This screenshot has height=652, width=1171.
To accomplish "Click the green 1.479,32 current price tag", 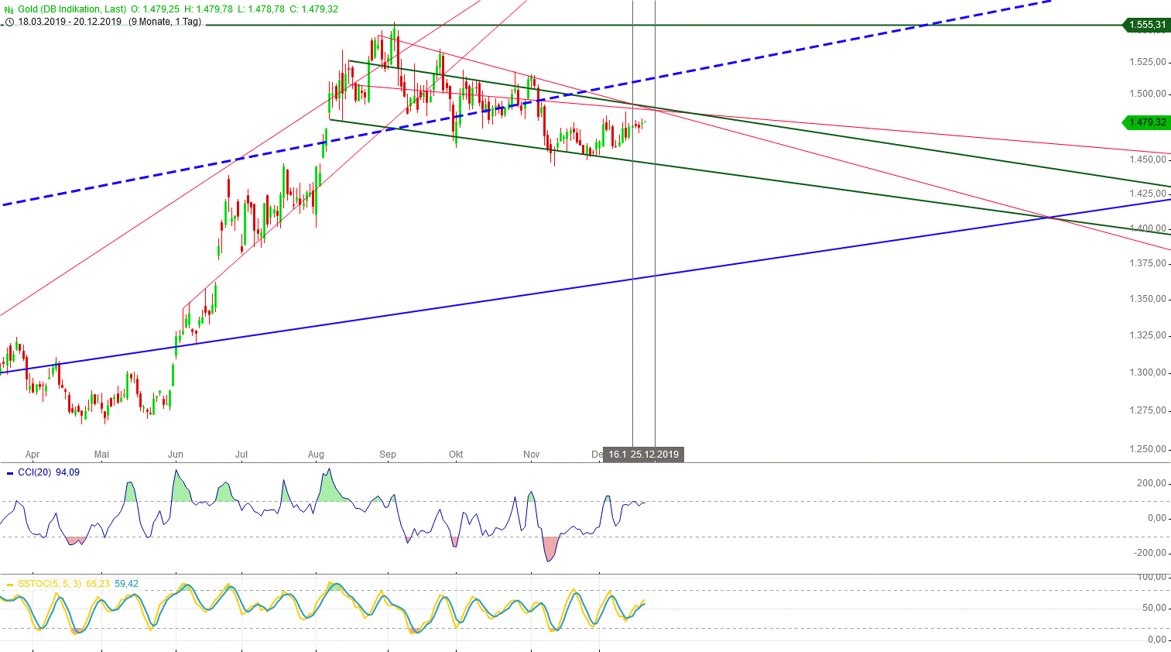I will [x=1146, y=122].
